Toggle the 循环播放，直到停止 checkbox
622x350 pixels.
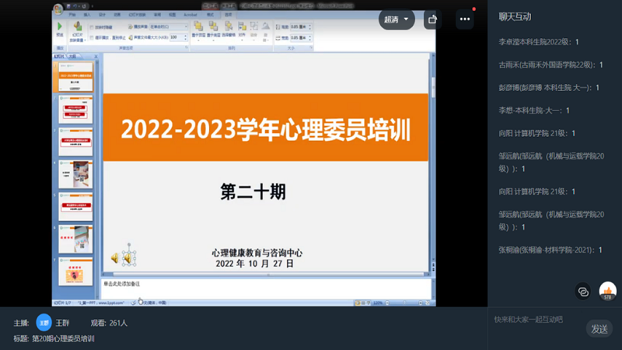pyautogui.click(x=92, y=37)
